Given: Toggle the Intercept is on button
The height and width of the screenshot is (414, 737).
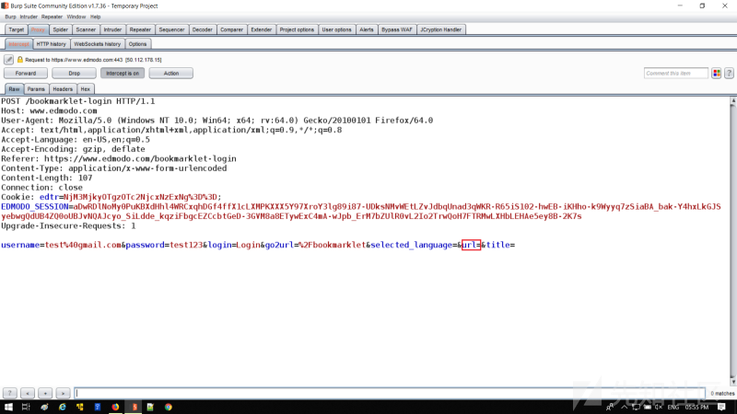Looking at the screenshot, I should (x=123, y=74).
